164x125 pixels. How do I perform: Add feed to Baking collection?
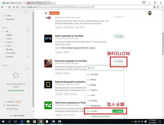tap(105, 80)
